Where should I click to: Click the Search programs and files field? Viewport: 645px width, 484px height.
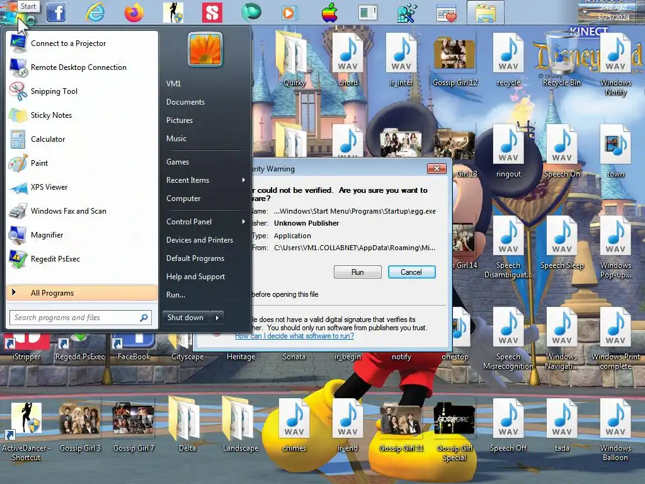pyautogui.click(x=81, y=318)
